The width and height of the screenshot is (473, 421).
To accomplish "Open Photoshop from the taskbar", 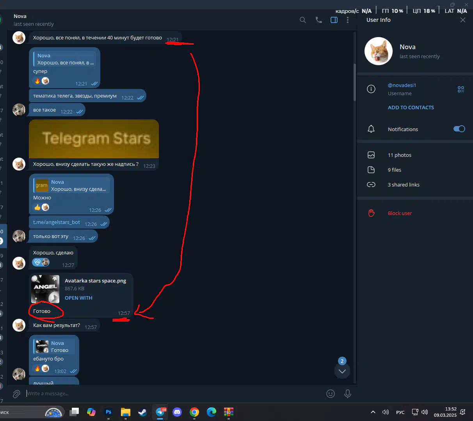I will 108,412.
